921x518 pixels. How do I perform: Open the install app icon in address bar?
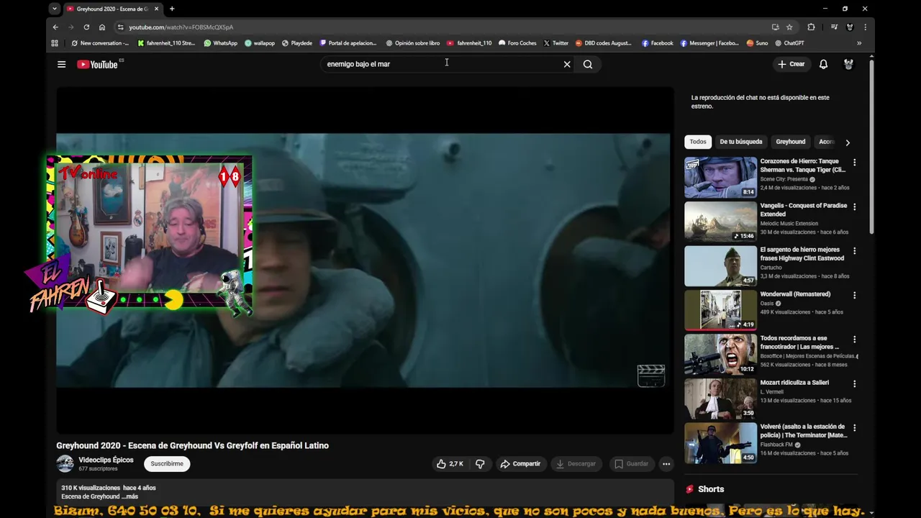(775, 27)
